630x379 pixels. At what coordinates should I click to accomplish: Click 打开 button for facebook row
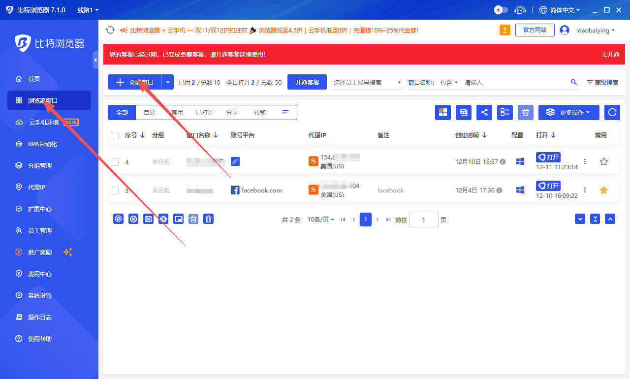(548, 186)
